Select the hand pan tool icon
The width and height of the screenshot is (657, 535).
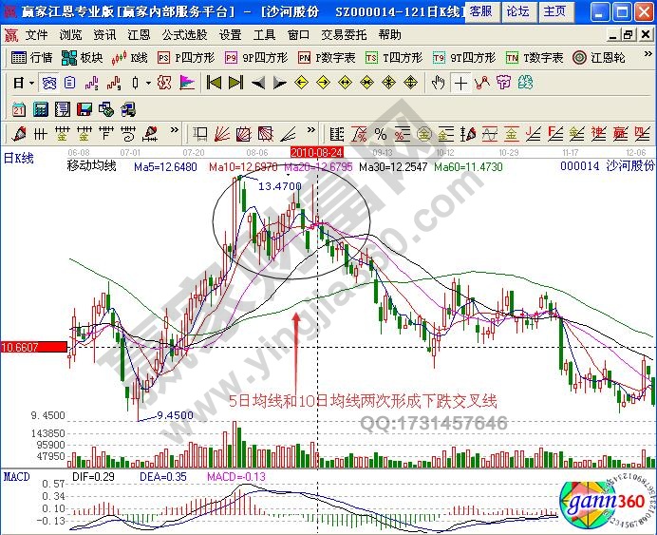click(x=438, y=83)
